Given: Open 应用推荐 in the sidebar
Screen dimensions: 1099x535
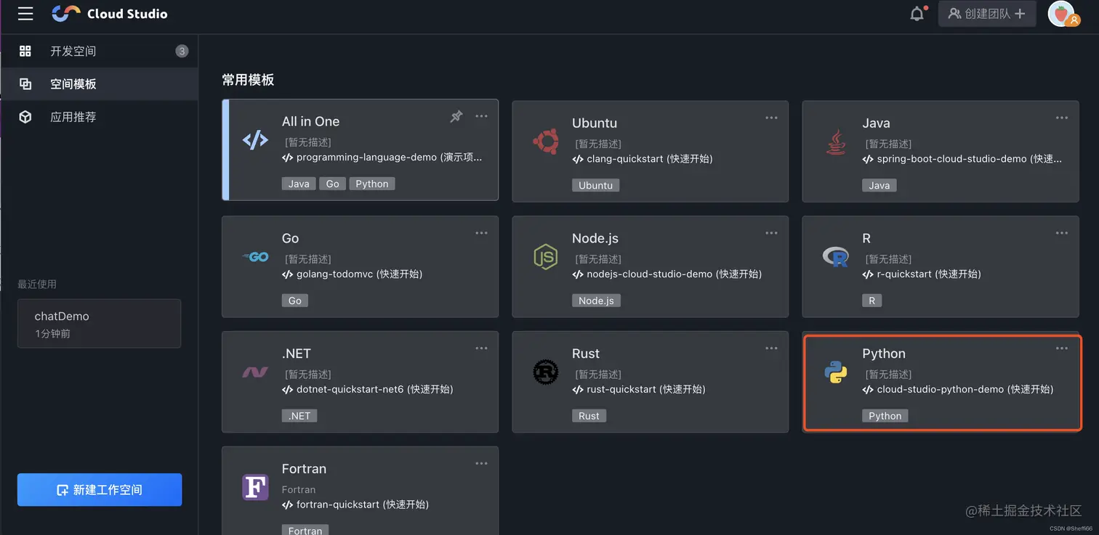Looking at the screenshot, I should pyautogui.click(x=99, y=117).
